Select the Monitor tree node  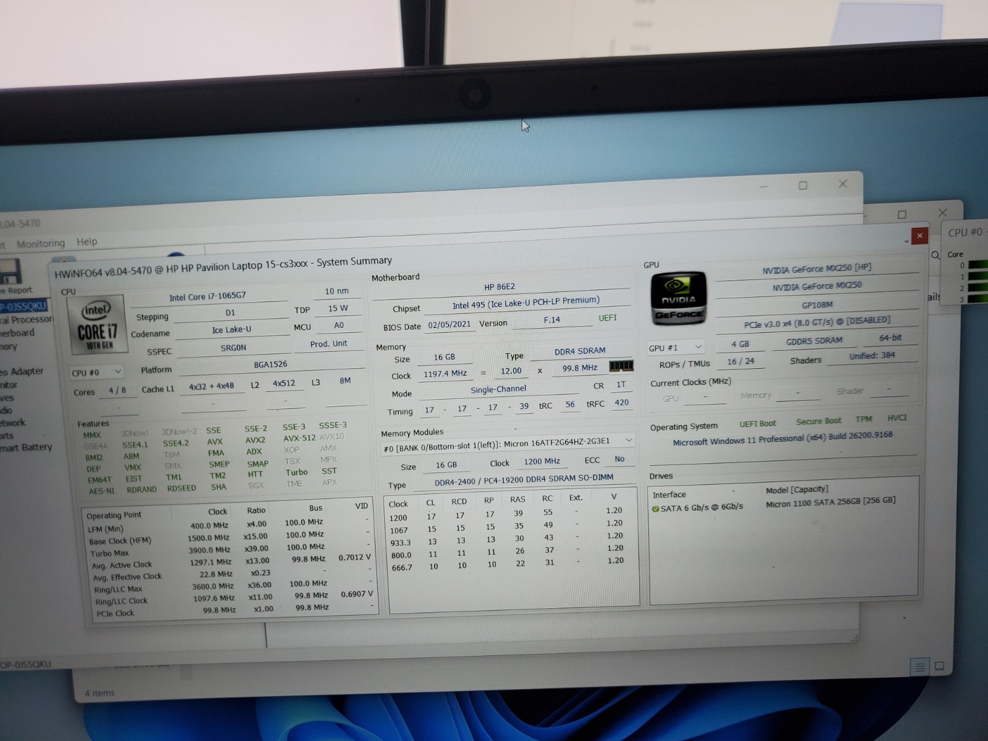click(x=9, y=385)
